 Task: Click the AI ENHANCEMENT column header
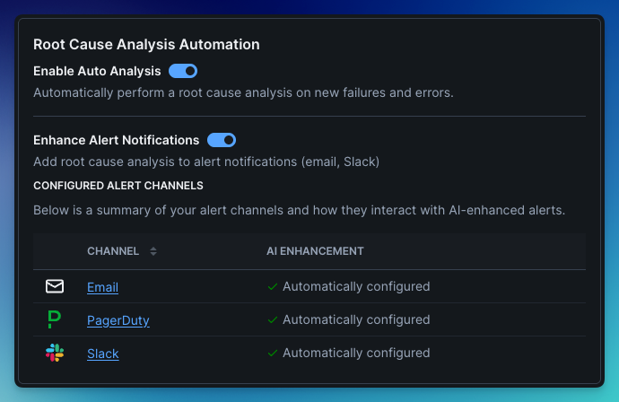[x=315, y=251]
